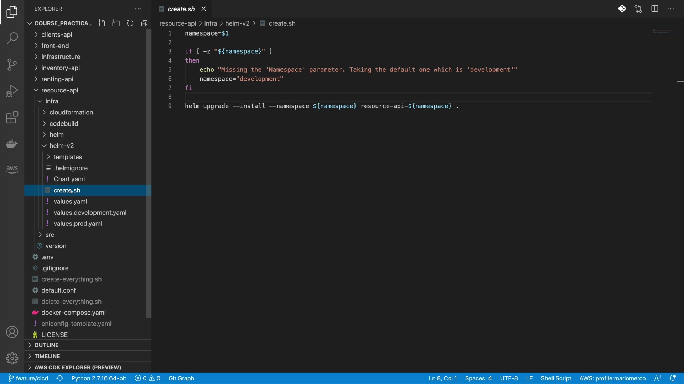
Task: Collapse all folders in explorer
Action: tap(144, 23)
